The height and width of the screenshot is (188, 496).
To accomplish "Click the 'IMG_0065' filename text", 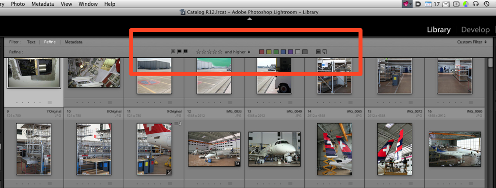I will coord(354,111).
